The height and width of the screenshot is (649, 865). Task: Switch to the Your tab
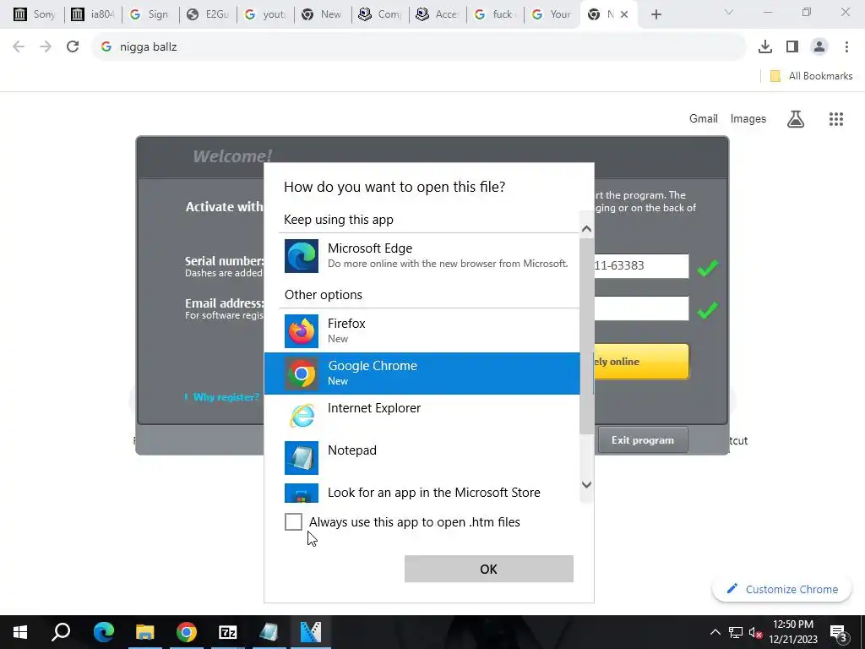point(552,14)
